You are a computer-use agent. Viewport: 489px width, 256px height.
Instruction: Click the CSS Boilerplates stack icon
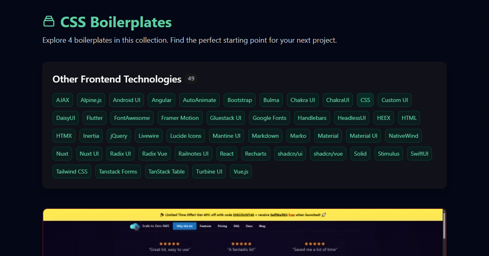click(49, 22)
